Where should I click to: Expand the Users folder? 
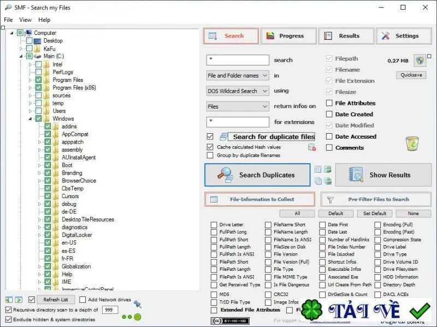tap(30, 111)
